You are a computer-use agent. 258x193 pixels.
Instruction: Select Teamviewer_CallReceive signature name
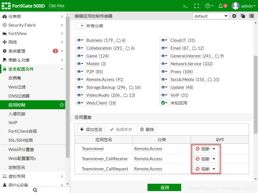105,159
